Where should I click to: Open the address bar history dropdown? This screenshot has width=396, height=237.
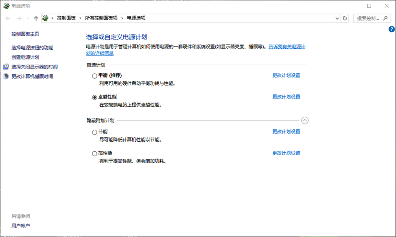pos(337,18)
